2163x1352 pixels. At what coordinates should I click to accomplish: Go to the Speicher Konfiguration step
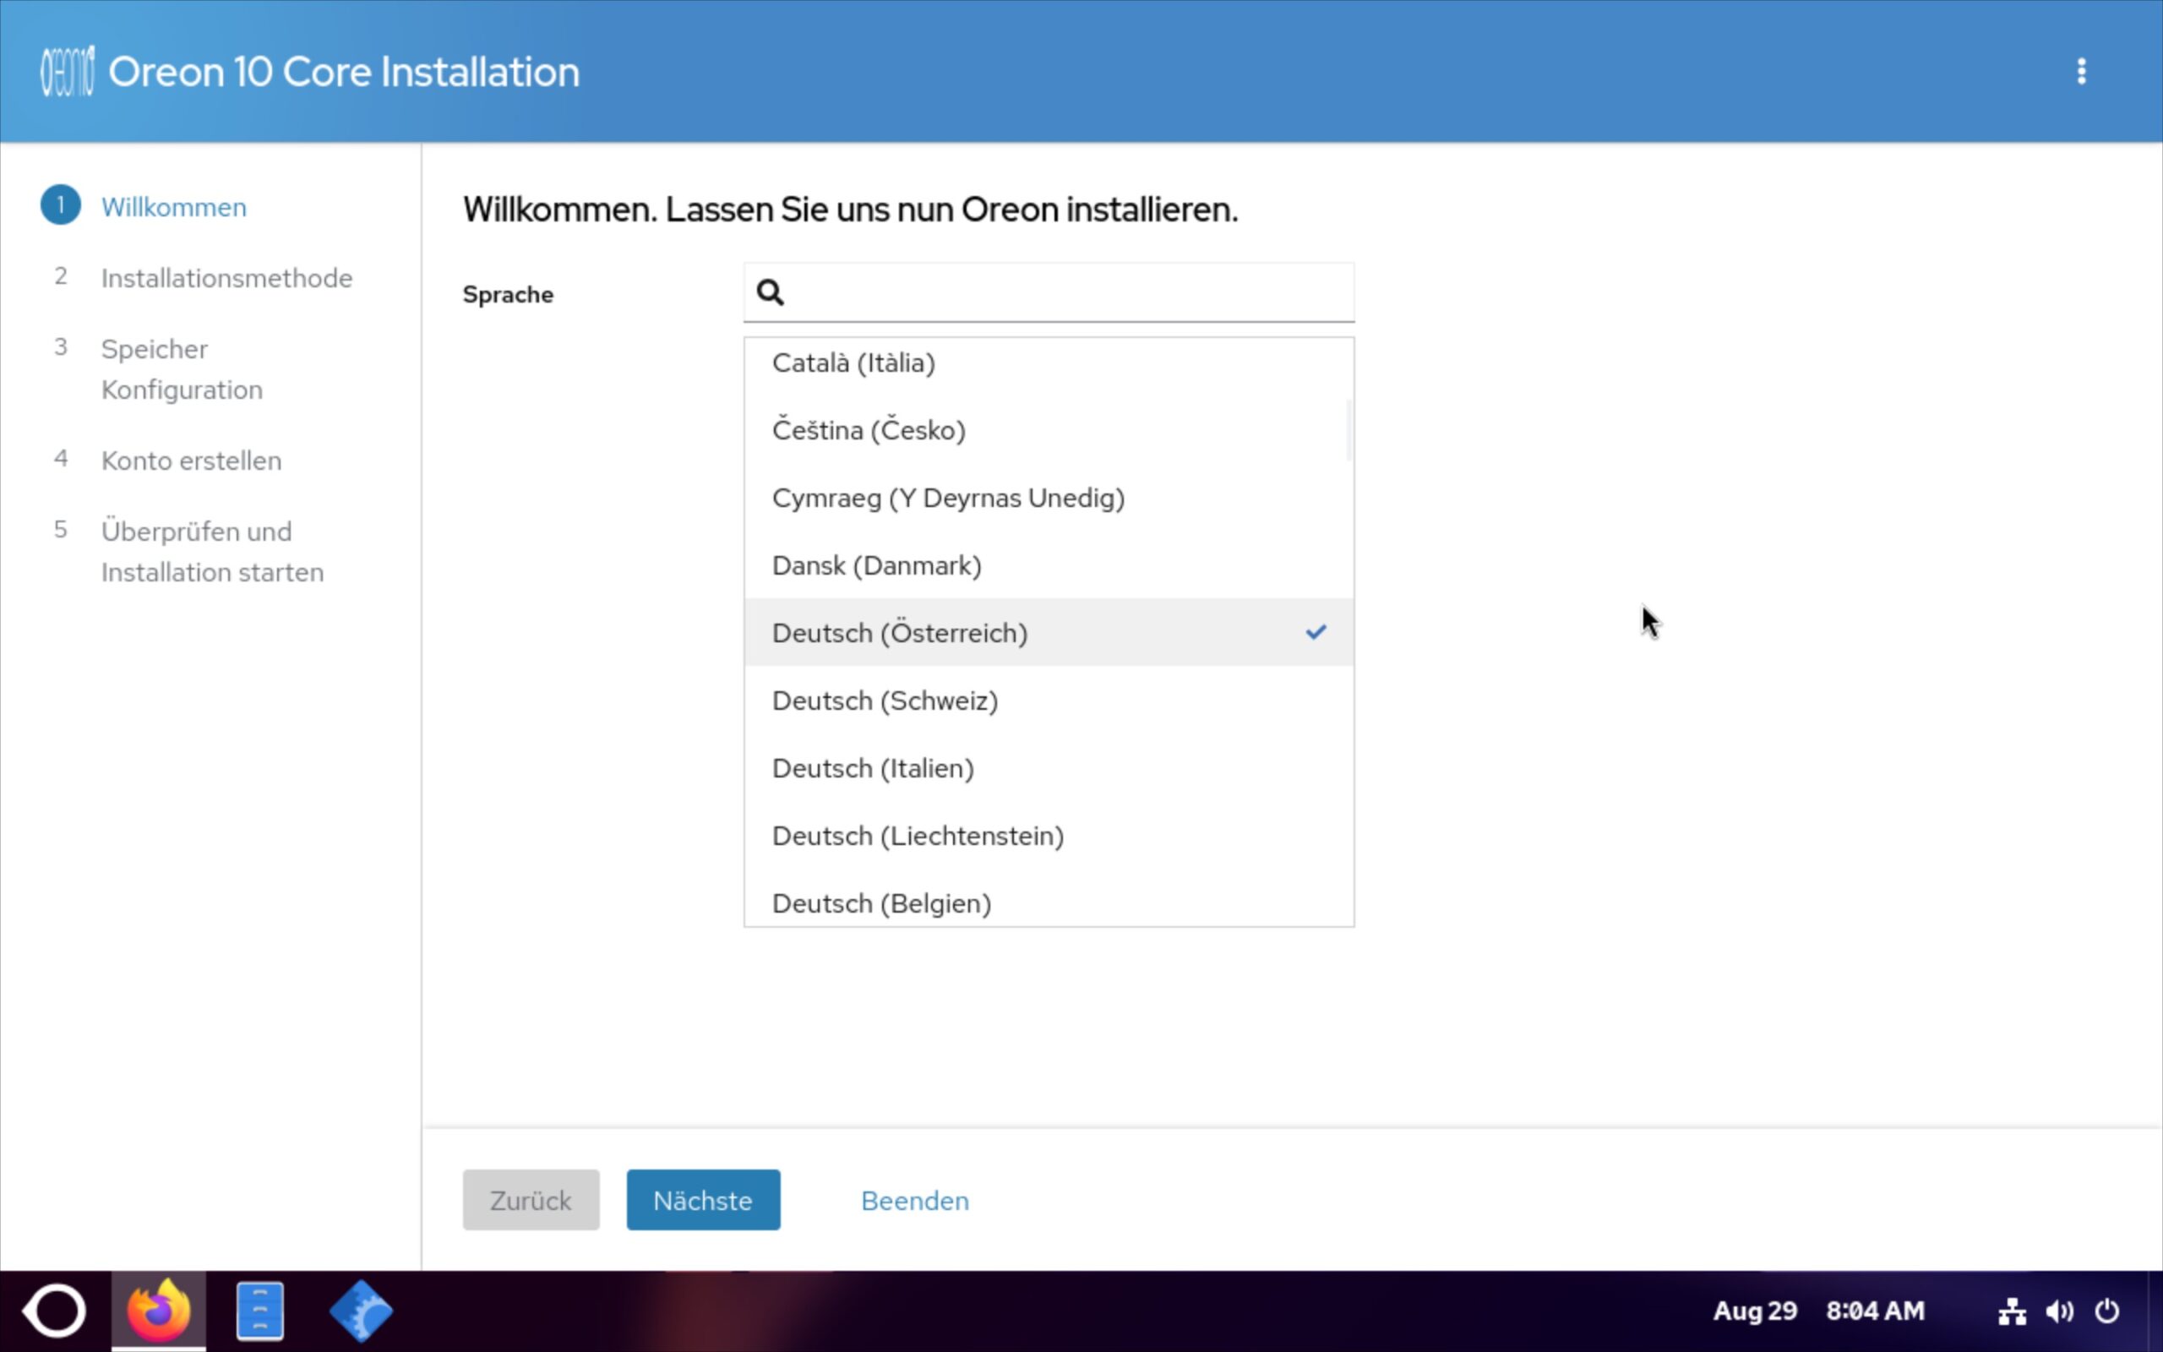pos(182,369)
